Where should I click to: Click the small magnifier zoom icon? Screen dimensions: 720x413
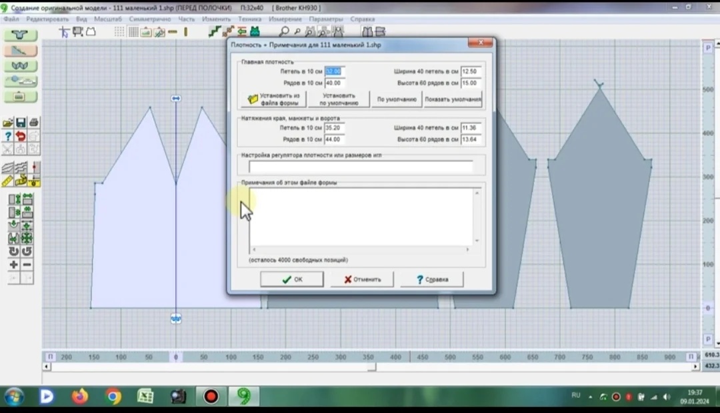point(297,32)
